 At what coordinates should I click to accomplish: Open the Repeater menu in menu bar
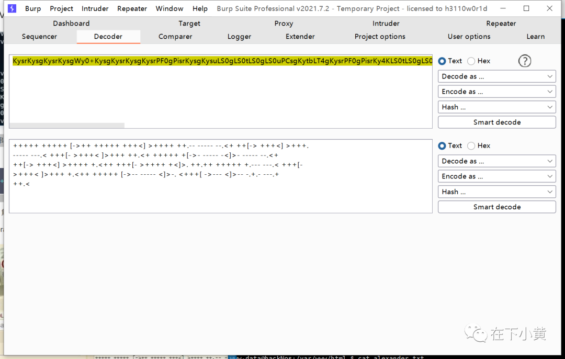pyautogui.click(x=132, y=8)
